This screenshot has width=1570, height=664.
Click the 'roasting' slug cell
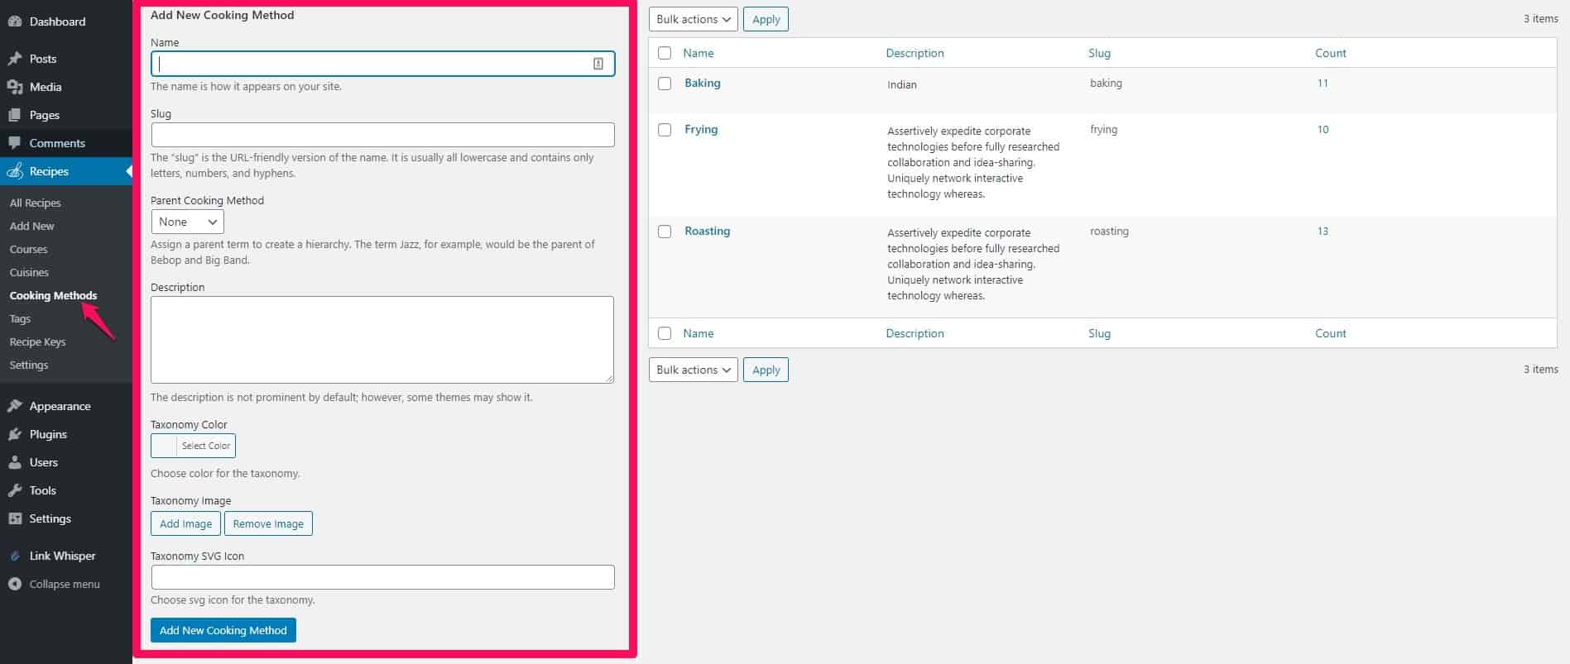[x=1109, y=231]
